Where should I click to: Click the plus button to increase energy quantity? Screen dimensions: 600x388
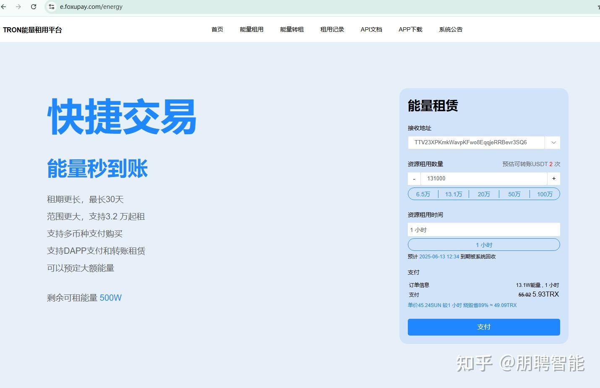tap(553, 178)
